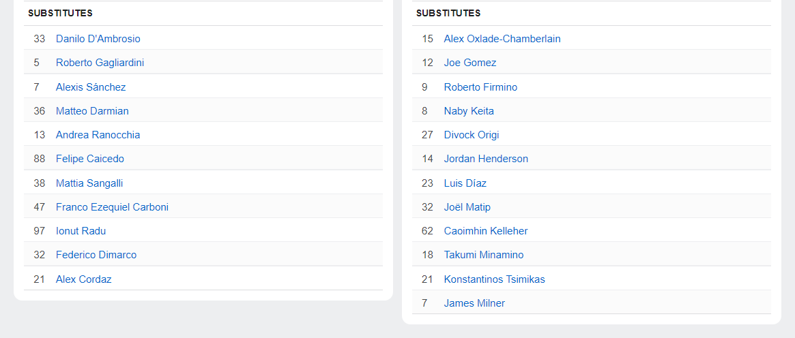Screen dimensions: 795x338
Task: Open Franco Ezequiel Carboni's page
Action: coord(112,207)
